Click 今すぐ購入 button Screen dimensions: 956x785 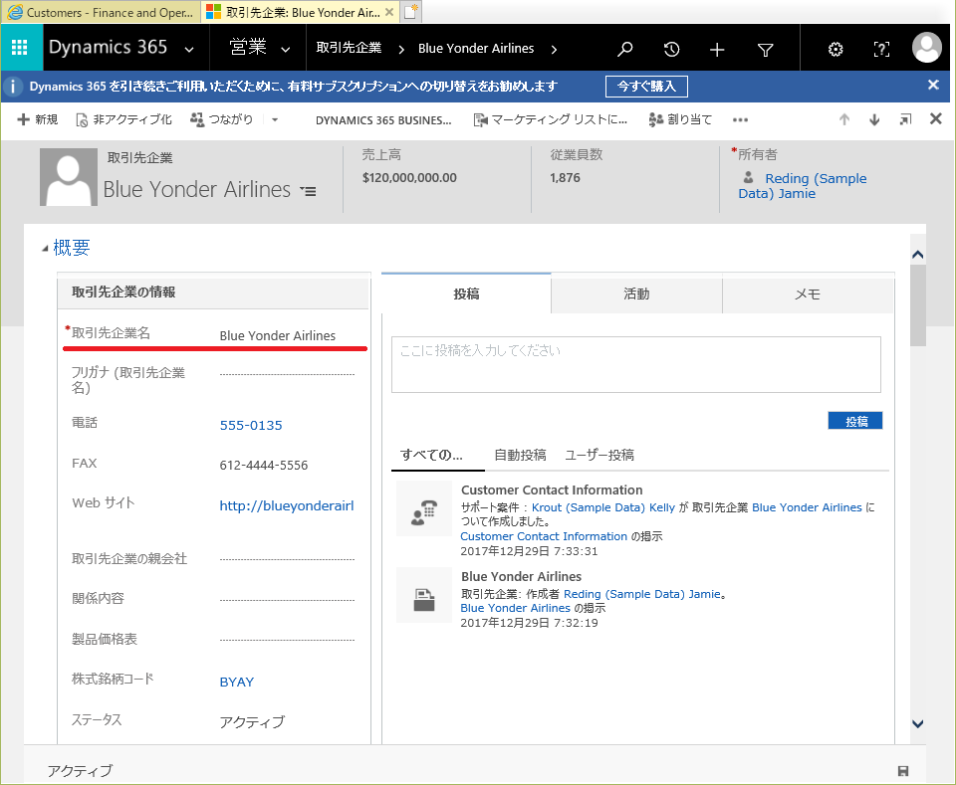(x=646, y=87)
